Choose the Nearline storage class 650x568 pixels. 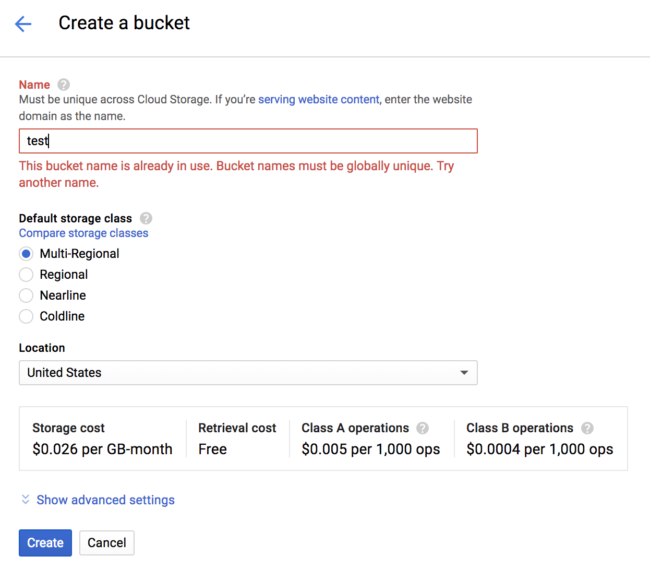point(26,295)
